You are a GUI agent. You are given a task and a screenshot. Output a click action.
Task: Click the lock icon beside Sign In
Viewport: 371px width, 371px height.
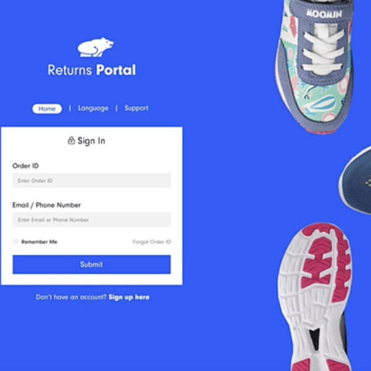pyautogui.click(x=71, y=140)
